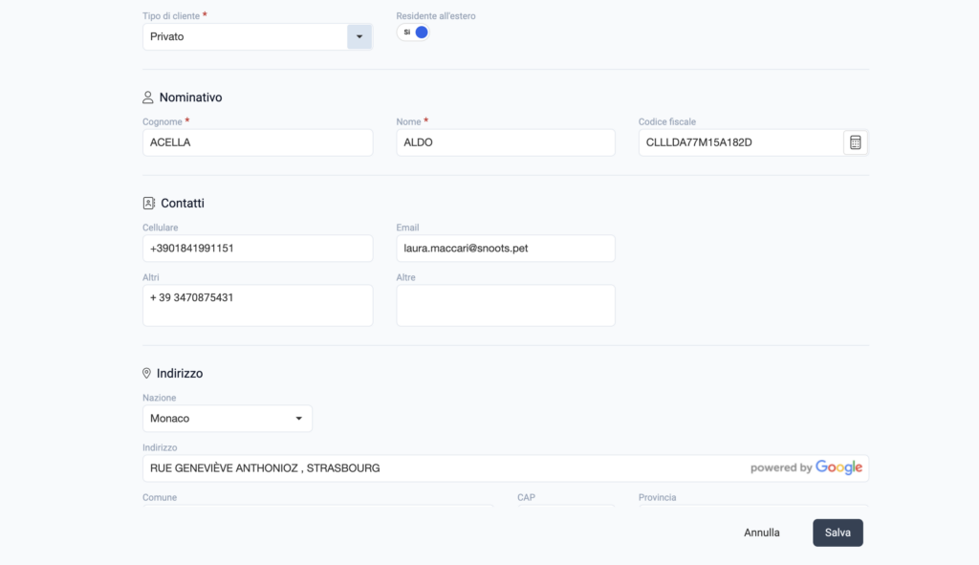Image resolution: width=979 pixels, height=565 pixels.
Task: Click the Annulla button
Action: click(761, 532)
